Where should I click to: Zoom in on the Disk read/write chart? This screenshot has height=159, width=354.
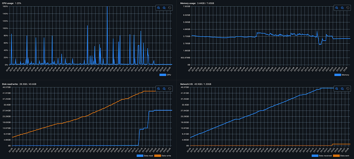[159, 89]
